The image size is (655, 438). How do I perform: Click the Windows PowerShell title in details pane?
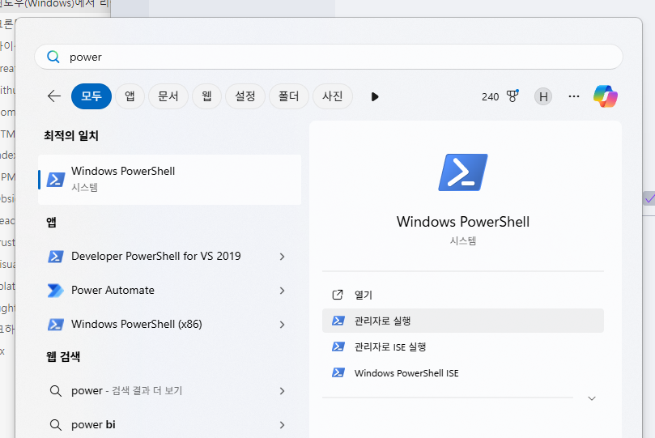(463, 222)
